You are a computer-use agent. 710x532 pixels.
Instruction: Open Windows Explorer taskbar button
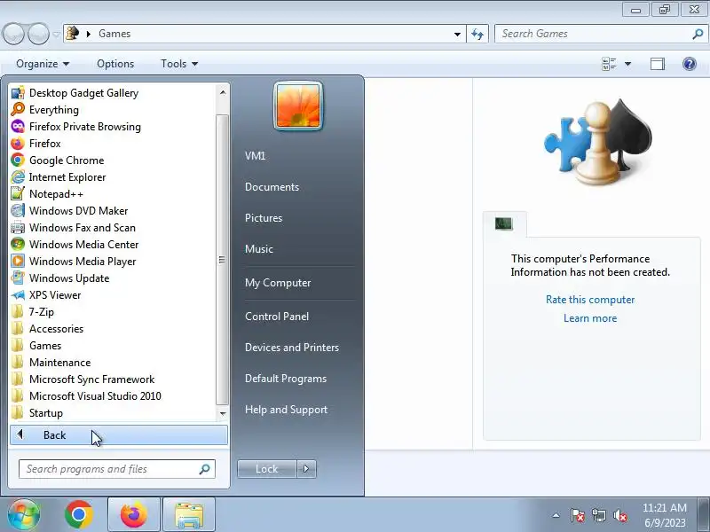[x=189, y=514]
